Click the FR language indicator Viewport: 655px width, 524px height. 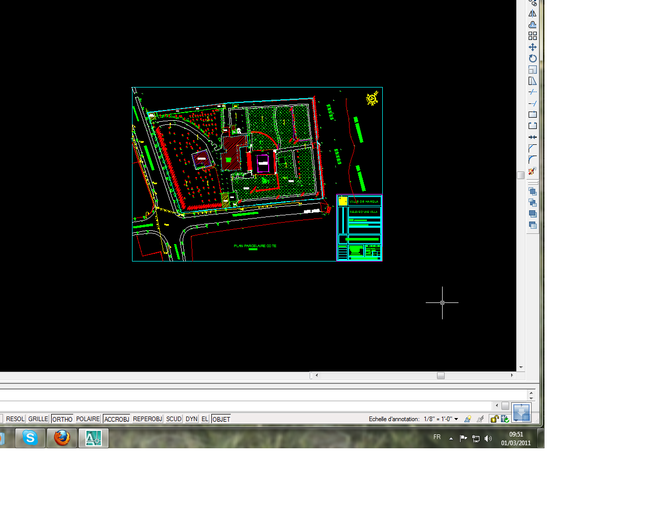[437, 437]
